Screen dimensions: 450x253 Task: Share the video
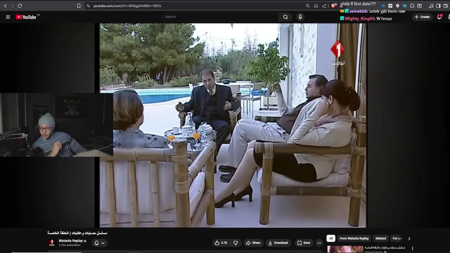[x=253, y=243]
